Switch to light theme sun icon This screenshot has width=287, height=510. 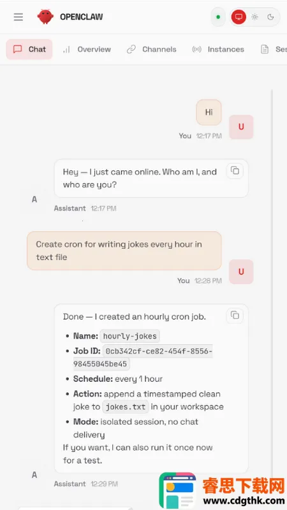pyautogui.click(x=254, y=17)
